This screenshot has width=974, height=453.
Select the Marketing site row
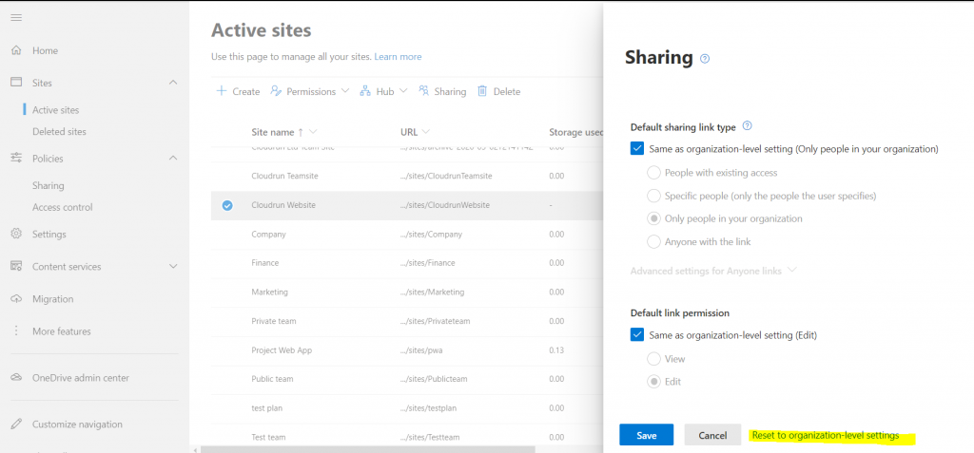tap(268, 292)
